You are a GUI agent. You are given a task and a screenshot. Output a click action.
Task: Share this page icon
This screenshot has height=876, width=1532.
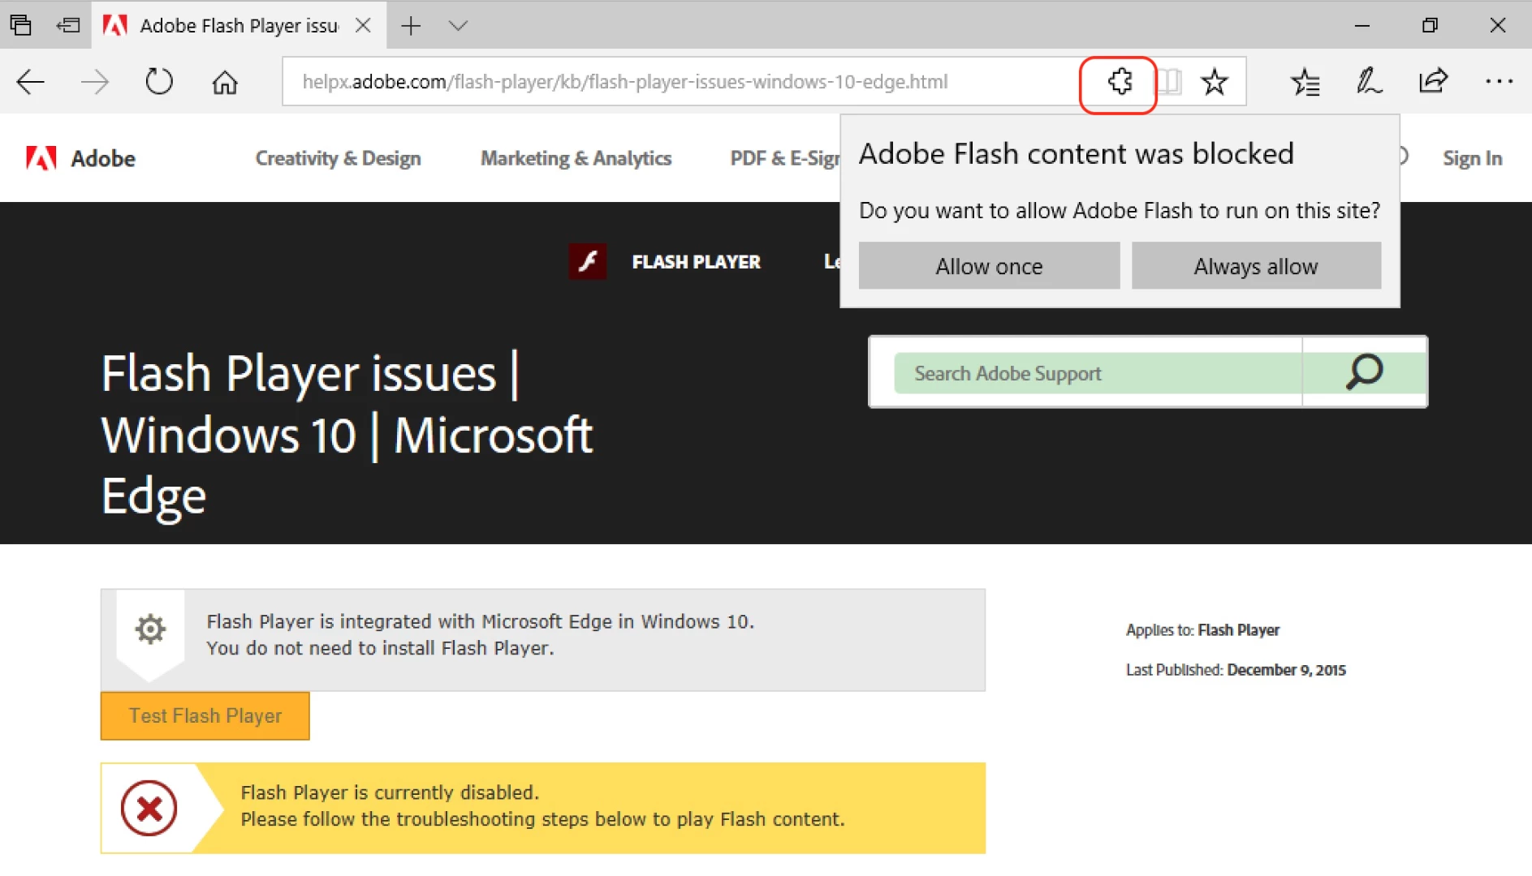click(1433, 81)
